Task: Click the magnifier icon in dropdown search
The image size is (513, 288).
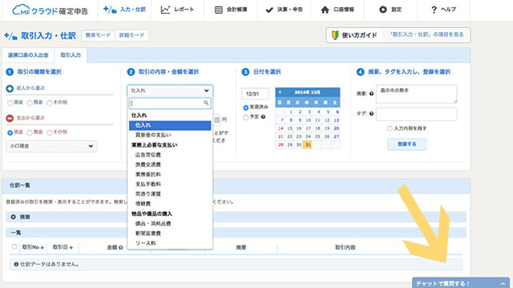Action: [x=206, y=103]
